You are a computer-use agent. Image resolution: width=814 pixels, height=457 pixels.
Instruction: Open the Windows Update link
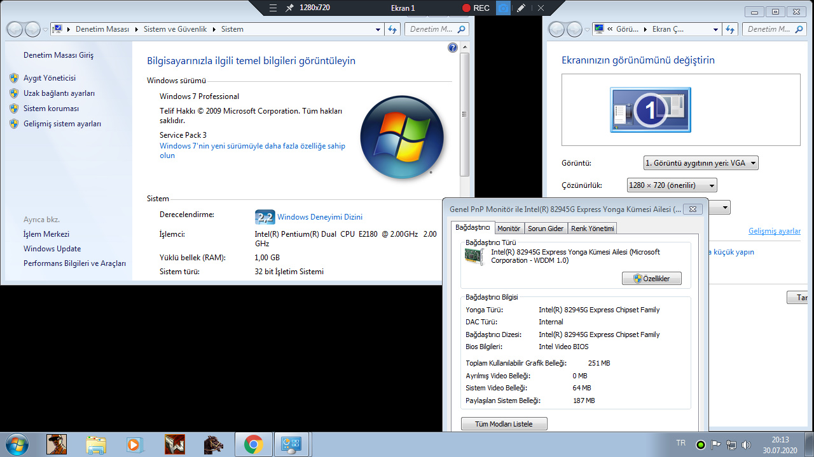[52, 249]
